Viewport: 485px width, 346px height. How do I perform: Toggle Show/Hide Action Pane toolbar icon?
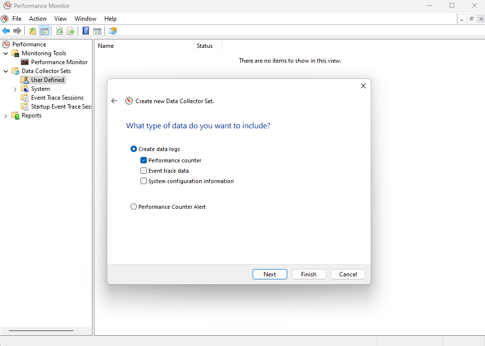point(97,31)
